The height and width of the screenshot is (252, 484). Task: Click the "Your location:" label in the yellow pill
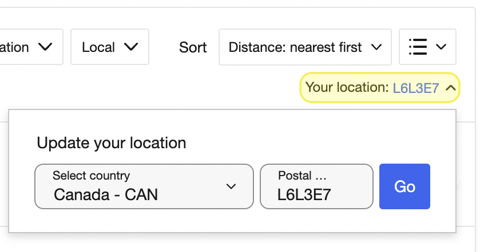[x=347, y=87]
